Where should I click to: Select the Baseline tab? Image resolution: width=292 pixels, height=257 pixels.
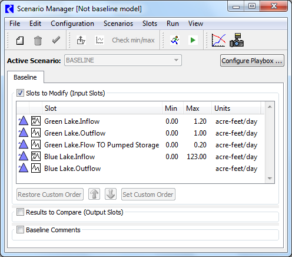pyautogui.click(x=25, y=77)
